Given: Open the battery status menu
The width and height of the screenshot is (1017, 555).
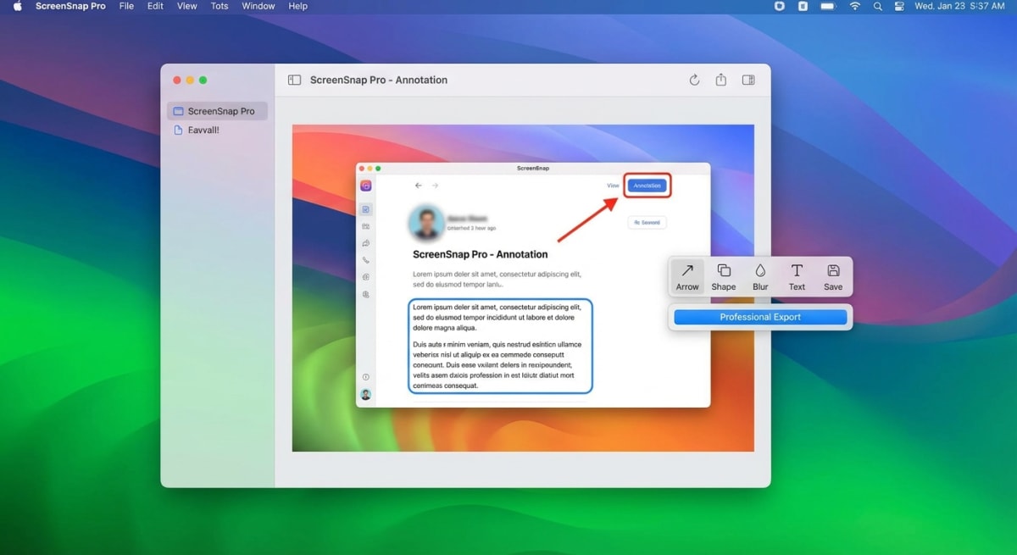Looking at the screenshot, I should 829,6.
